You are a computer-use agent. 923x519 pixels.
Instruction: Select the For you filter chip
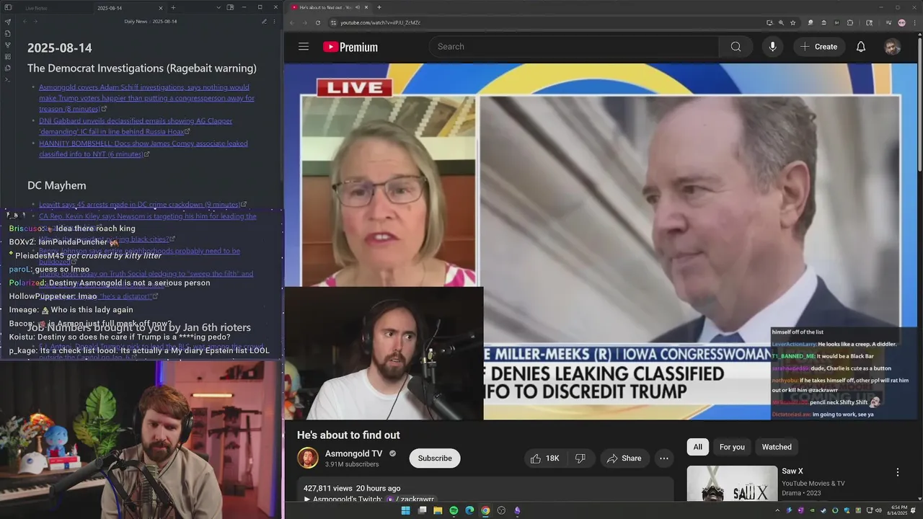tap(732, 447)
